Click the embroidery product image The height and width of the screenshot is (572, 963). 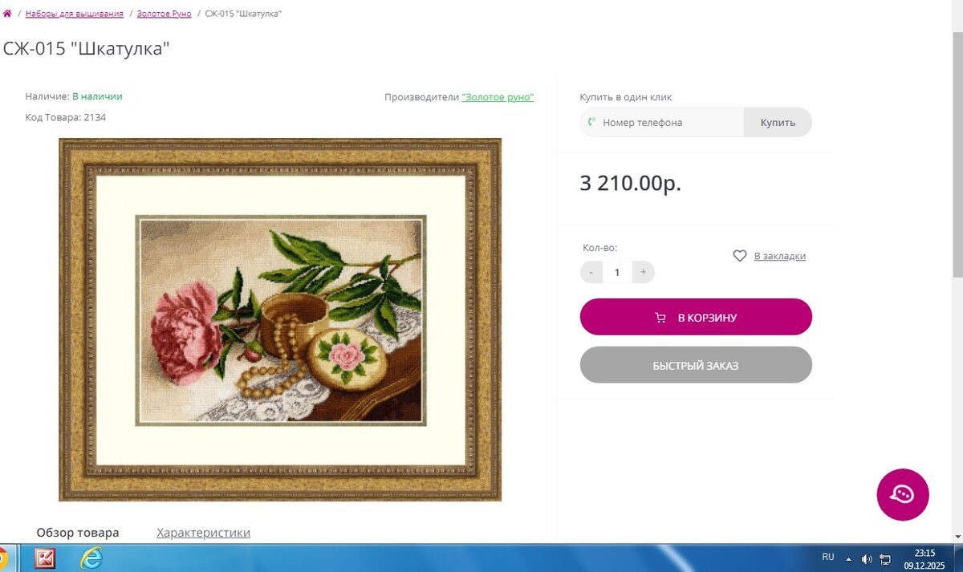pyautogui.click(x=280, y=319)
